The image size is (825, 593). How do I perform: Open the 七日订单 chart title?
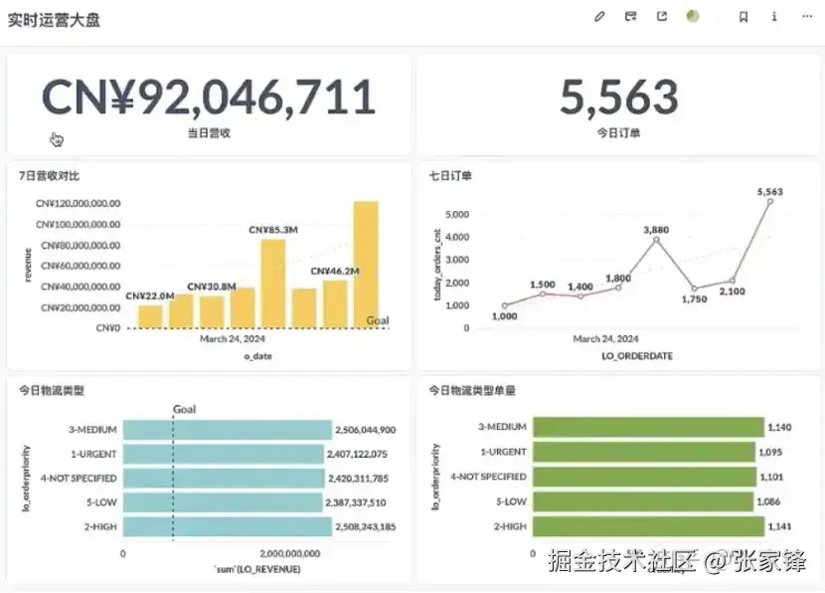coord(450,176)
